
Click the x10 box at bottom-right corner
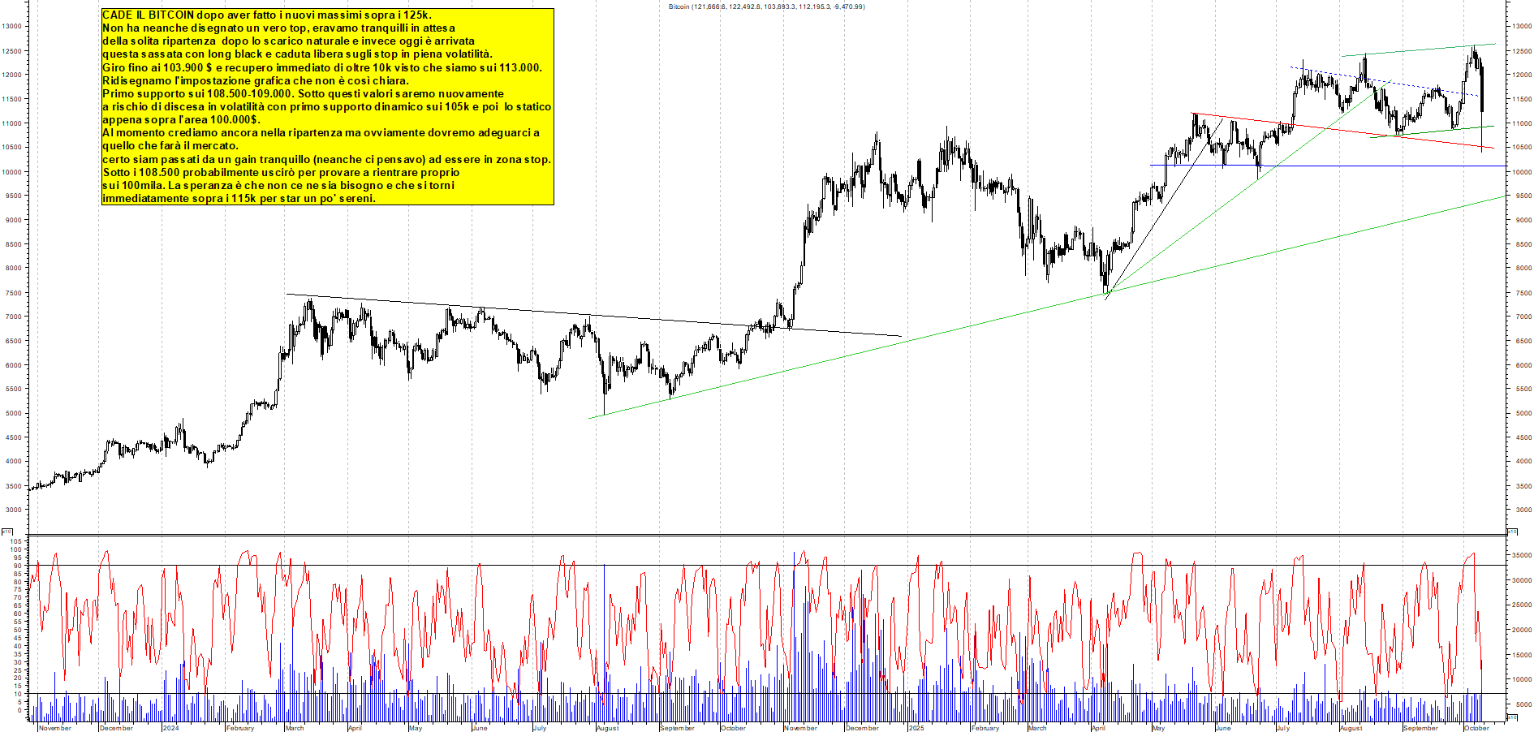(1512, 717)
